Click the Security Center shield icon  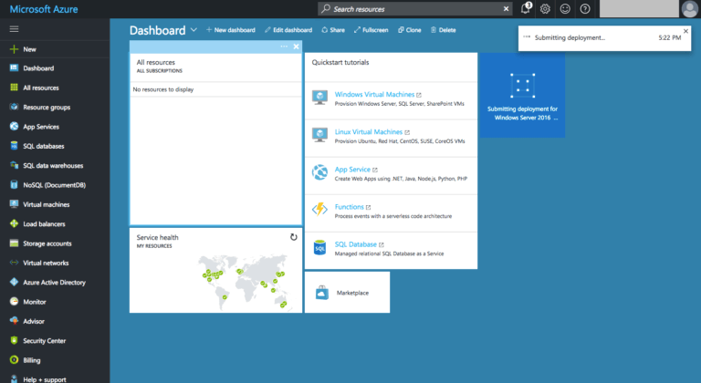tap(14, 340)
